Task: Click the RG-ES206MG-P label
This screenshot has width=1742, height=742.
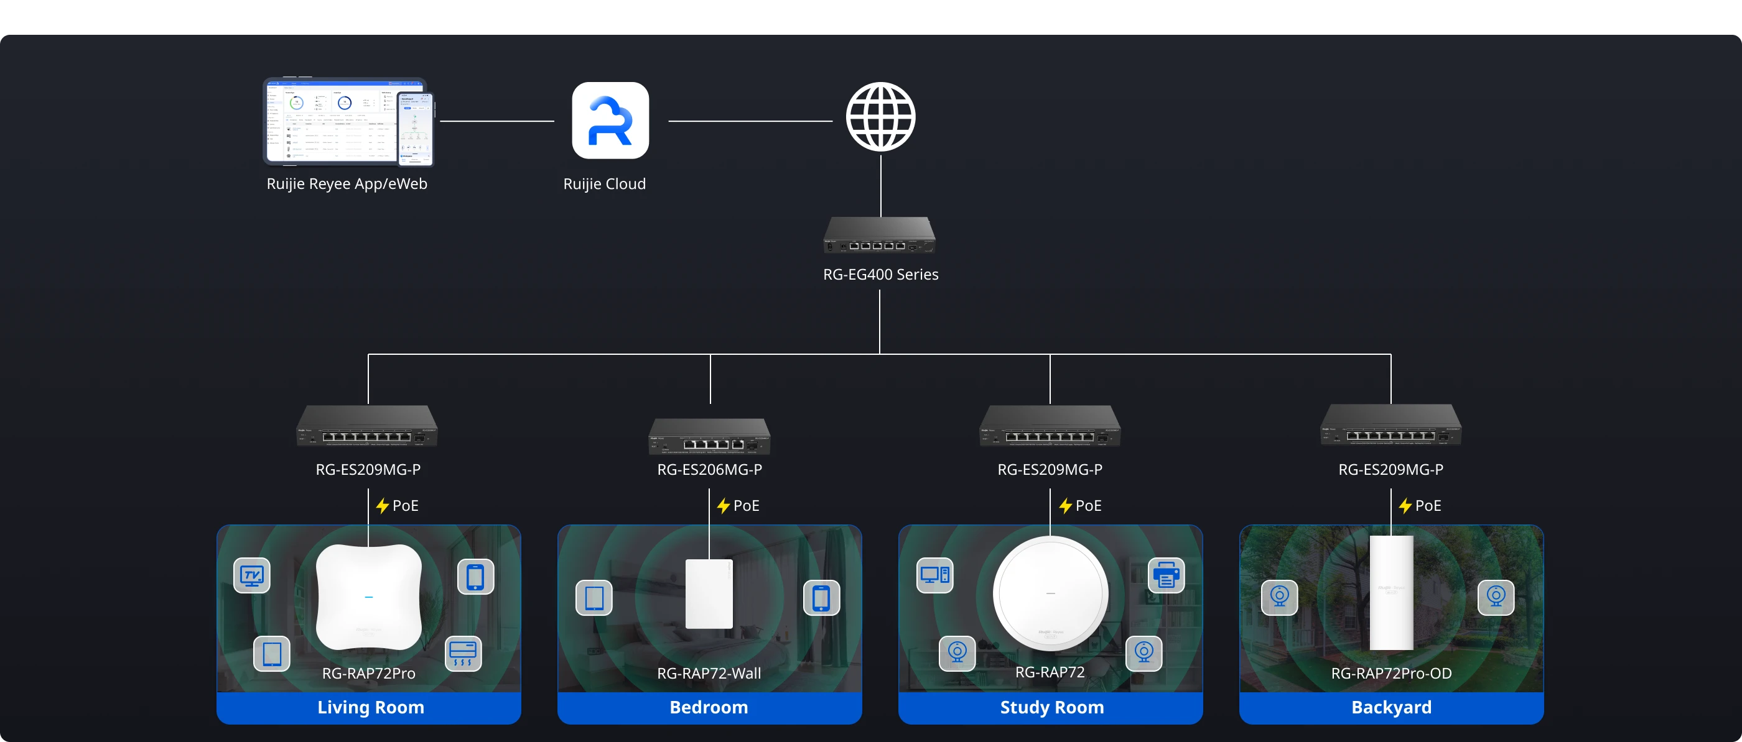Action: 709,469
